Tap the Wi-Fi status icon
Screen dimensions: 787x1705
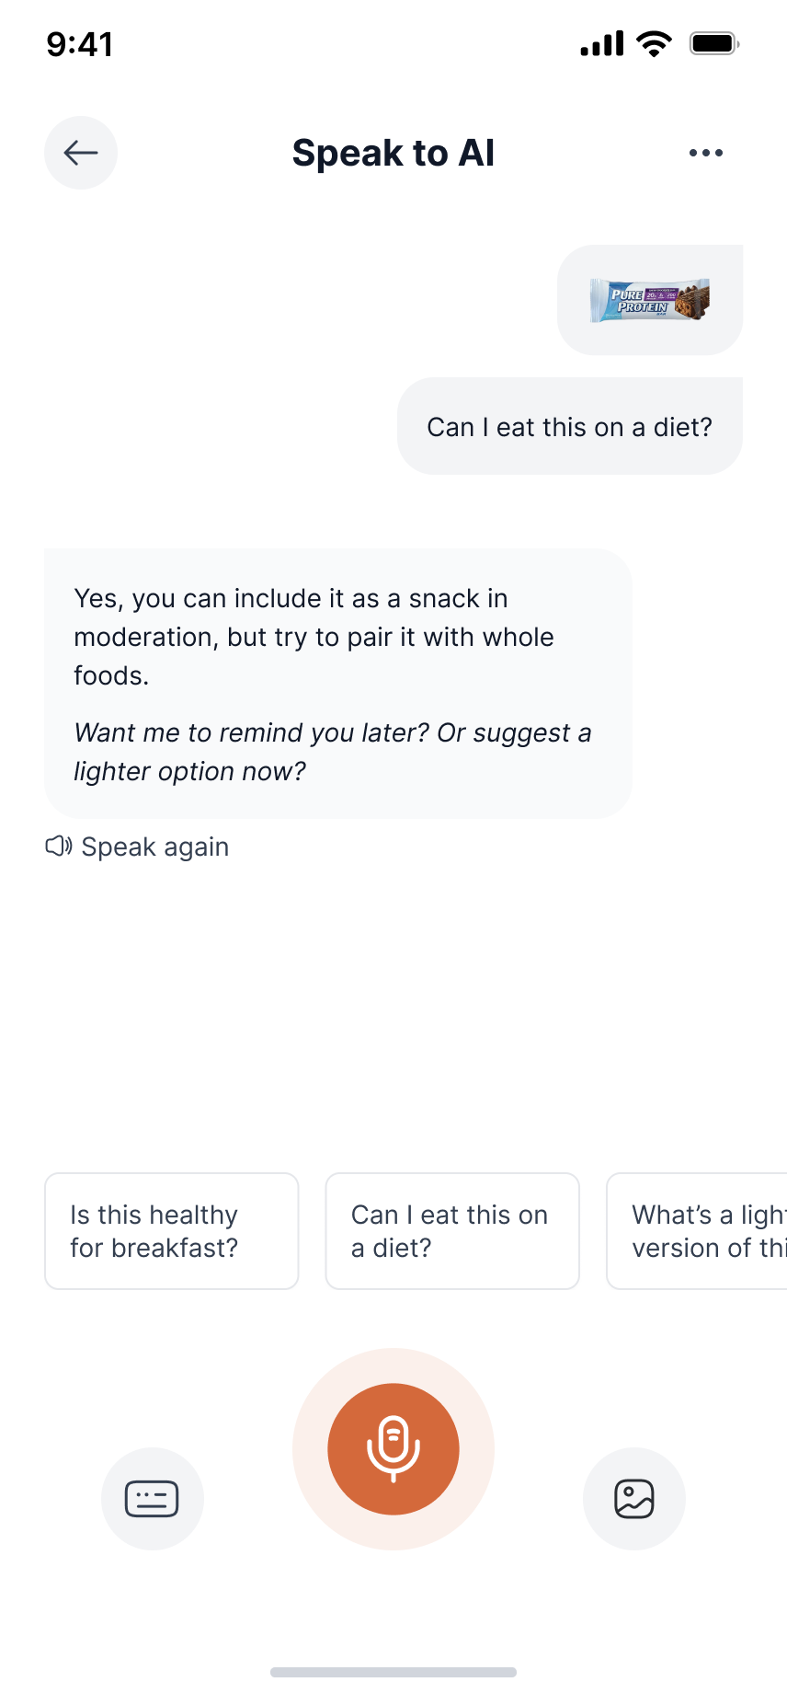click(x=654, y=44)
